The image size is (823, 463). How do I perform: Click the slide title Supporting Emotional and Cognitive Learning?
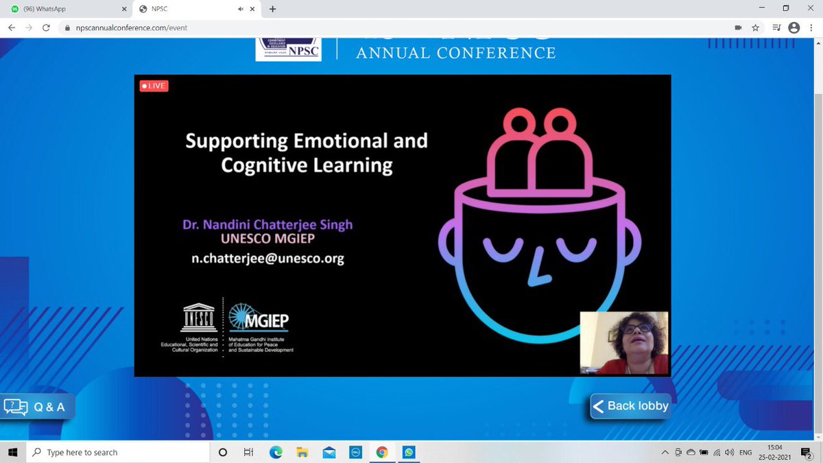click(307, 153)
